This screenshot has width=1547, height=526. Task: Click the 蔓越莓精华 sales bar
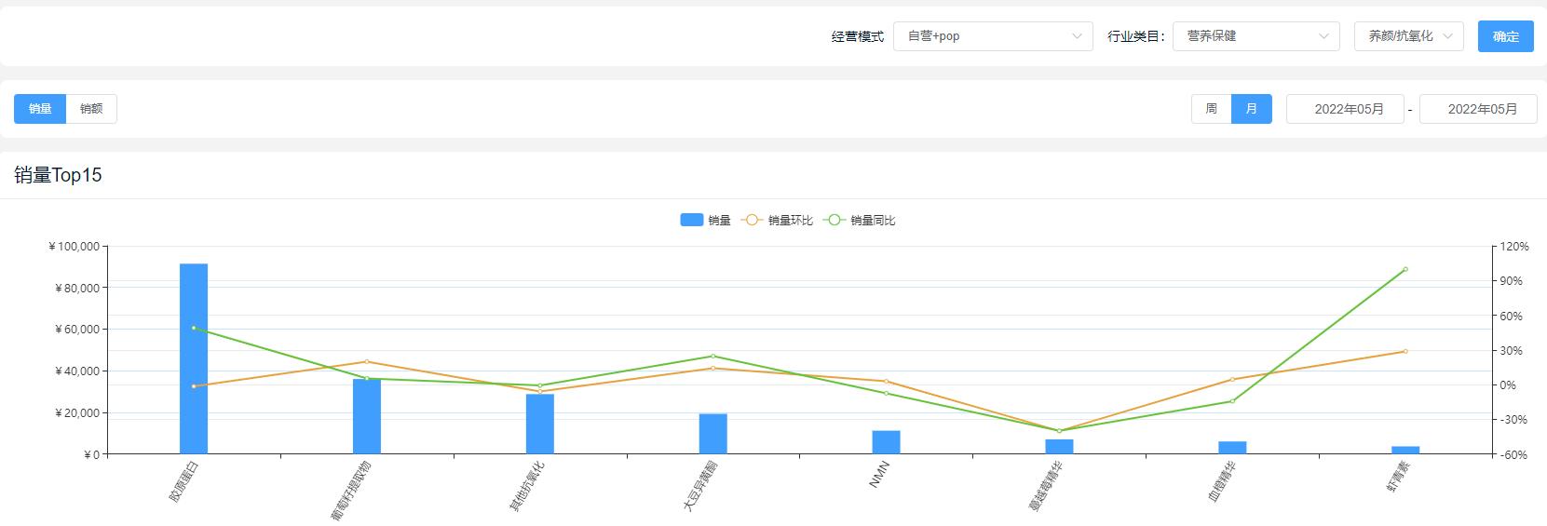(x=1059, y=446)
